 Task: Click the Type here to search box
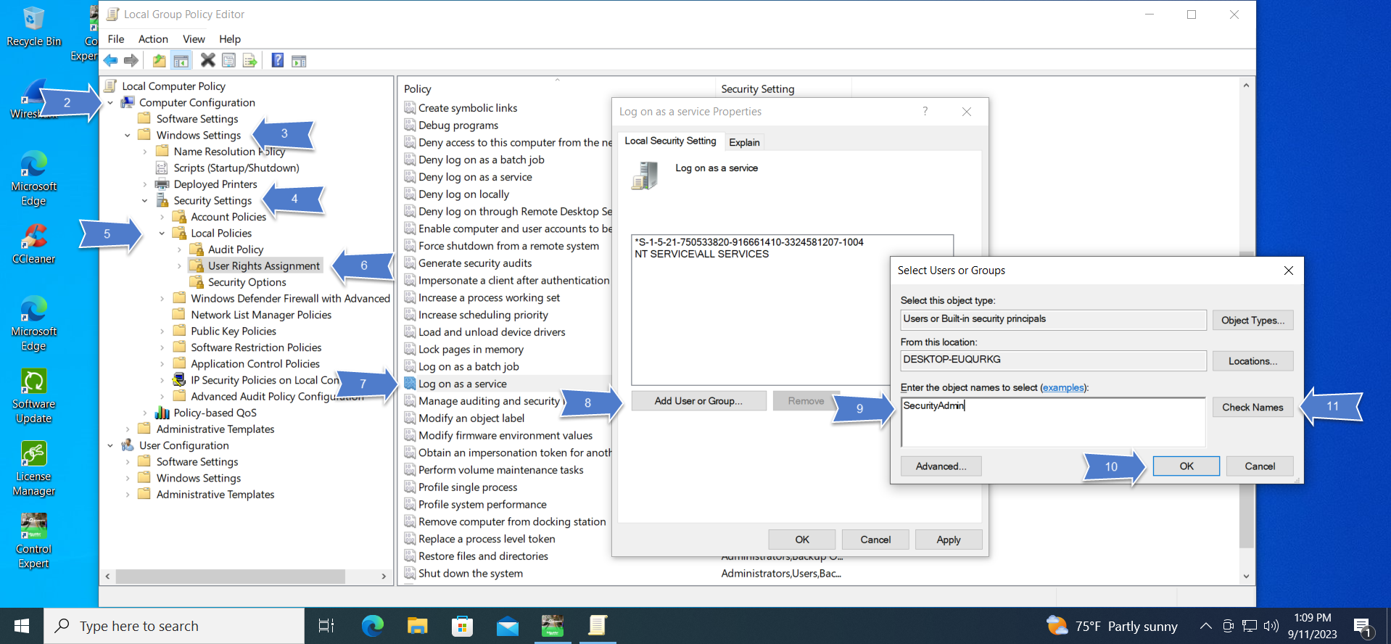pyautogui.click(x=174, y=626)
